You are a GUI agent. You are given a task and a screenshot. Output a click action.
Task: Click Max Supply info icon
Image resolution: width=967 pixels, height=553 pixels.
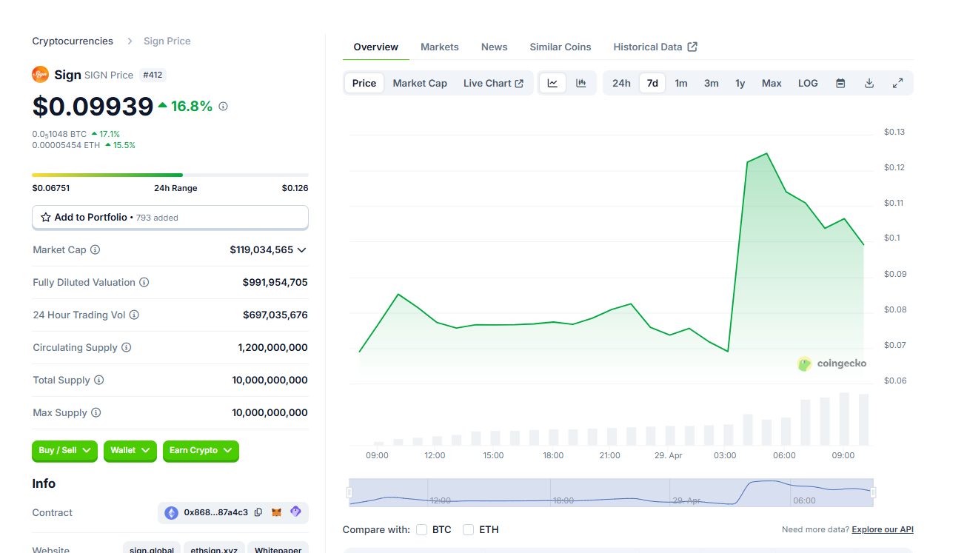[96, 412]
